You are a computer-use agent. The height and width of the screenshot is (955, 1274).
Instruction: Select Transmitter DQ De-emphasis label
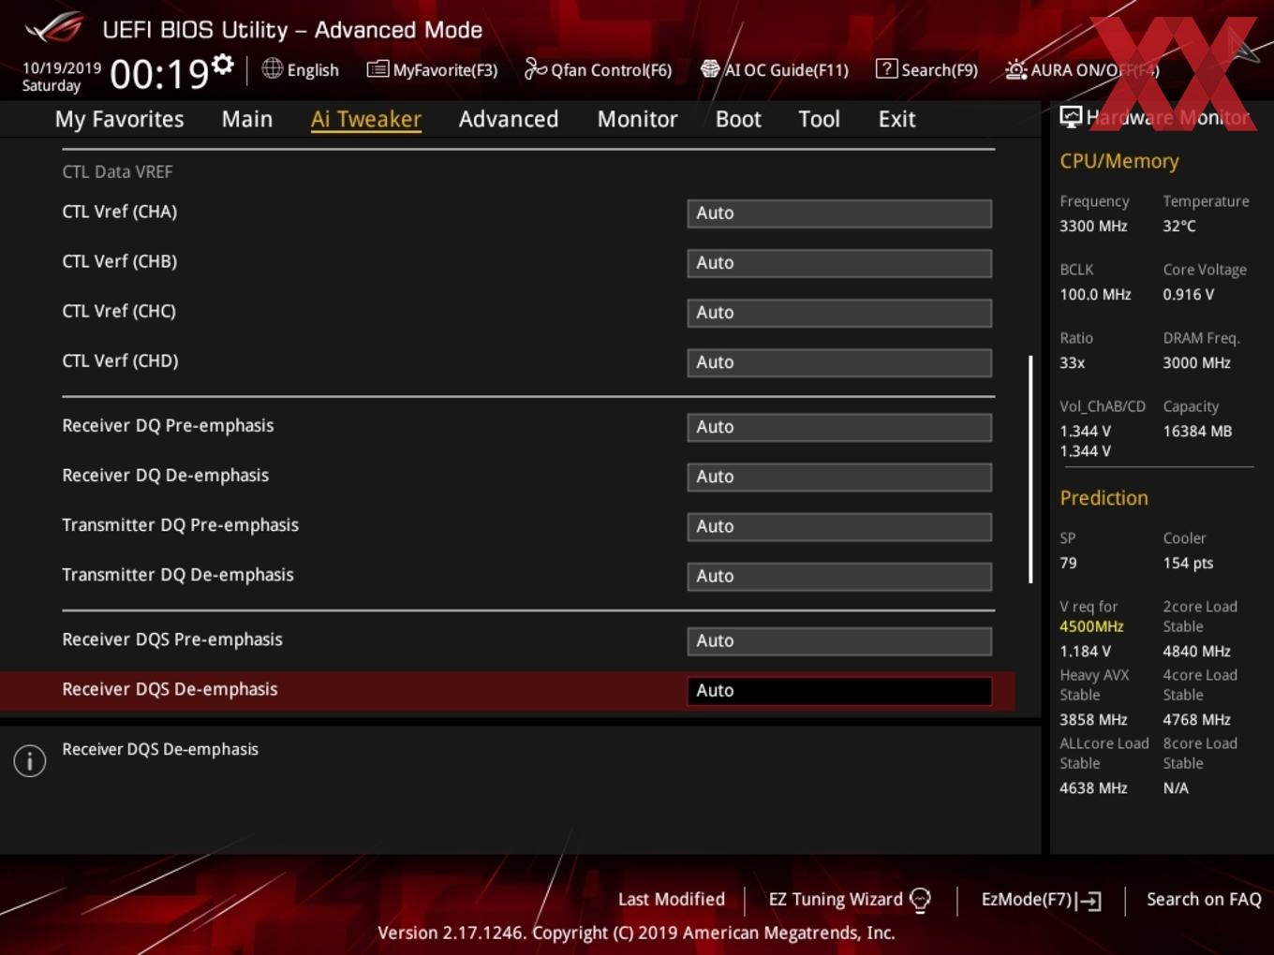pos(178,575)
